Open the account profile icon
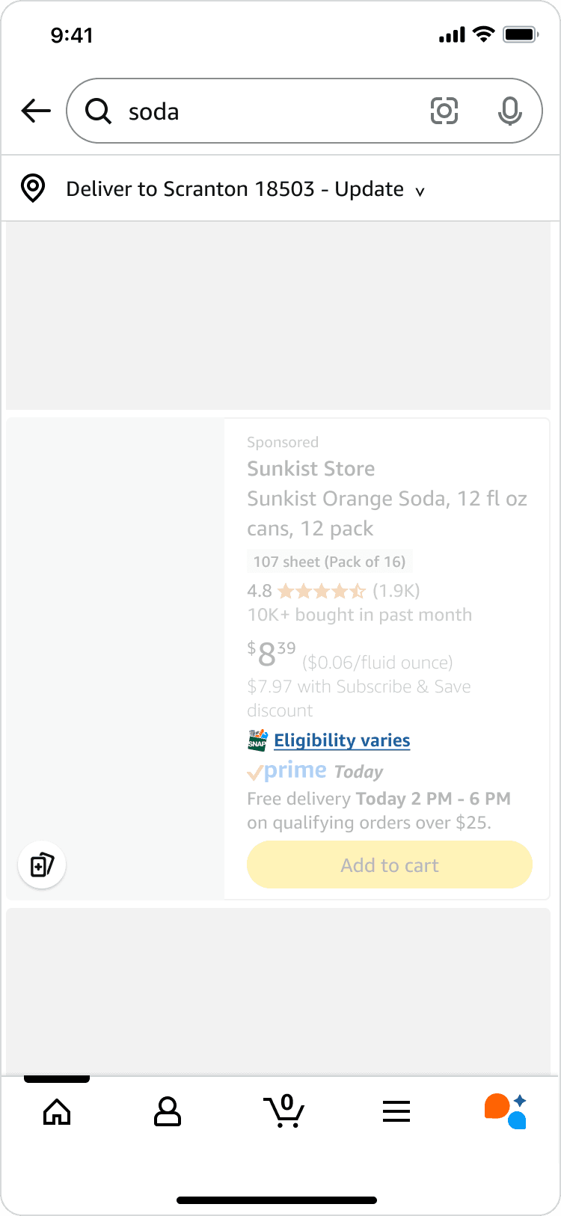Screen dimensions: 561x1216 tap(168, 1112)
